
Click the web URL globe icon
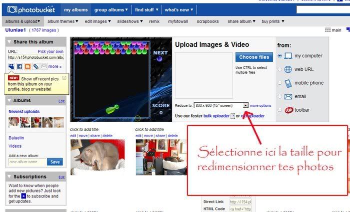point(288,69)
